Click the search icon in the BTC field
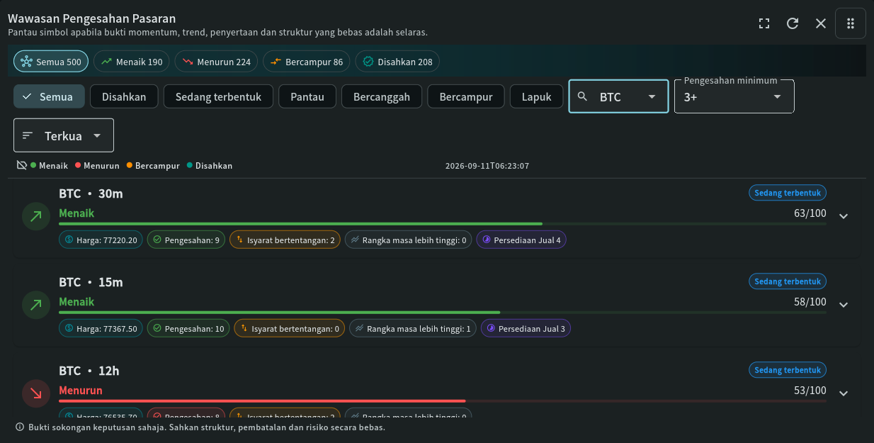Screen dimensions: 874x443 click(583, 96)
